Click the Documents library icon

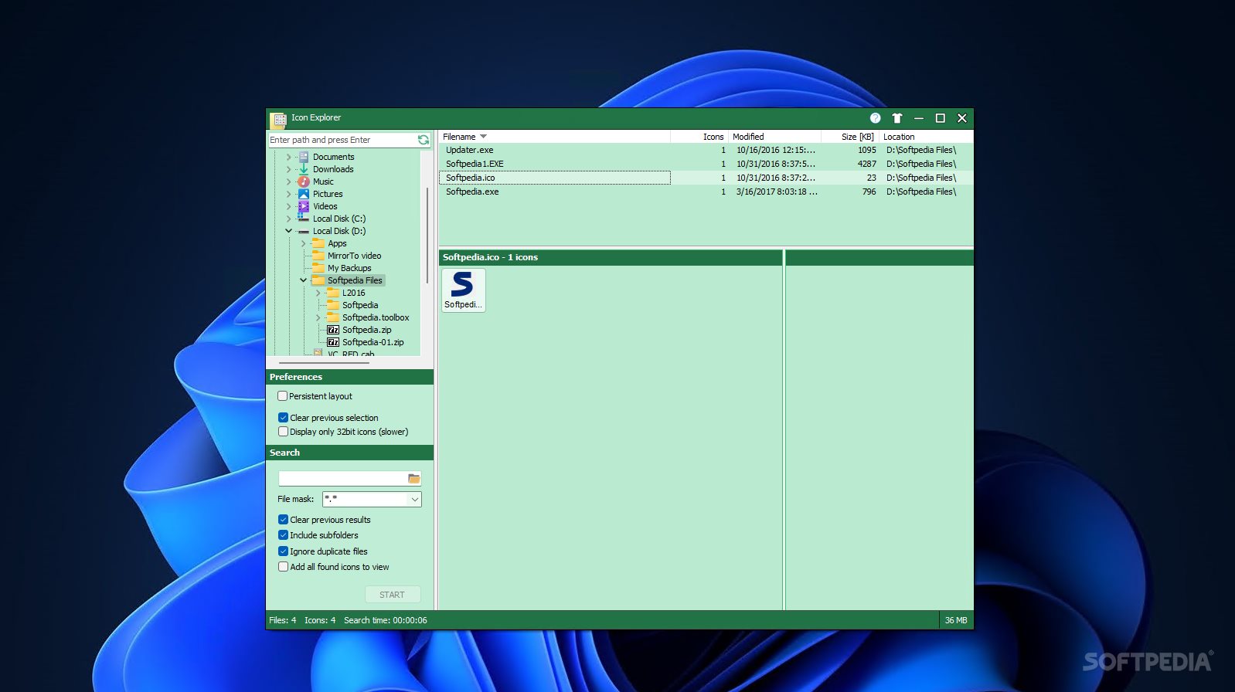tap(304, 157)
